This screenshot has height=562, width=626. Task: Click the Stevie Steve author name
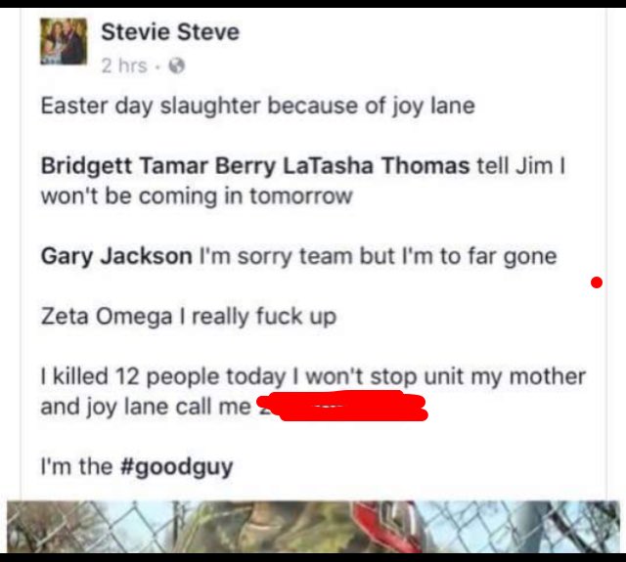pos(170,32)
